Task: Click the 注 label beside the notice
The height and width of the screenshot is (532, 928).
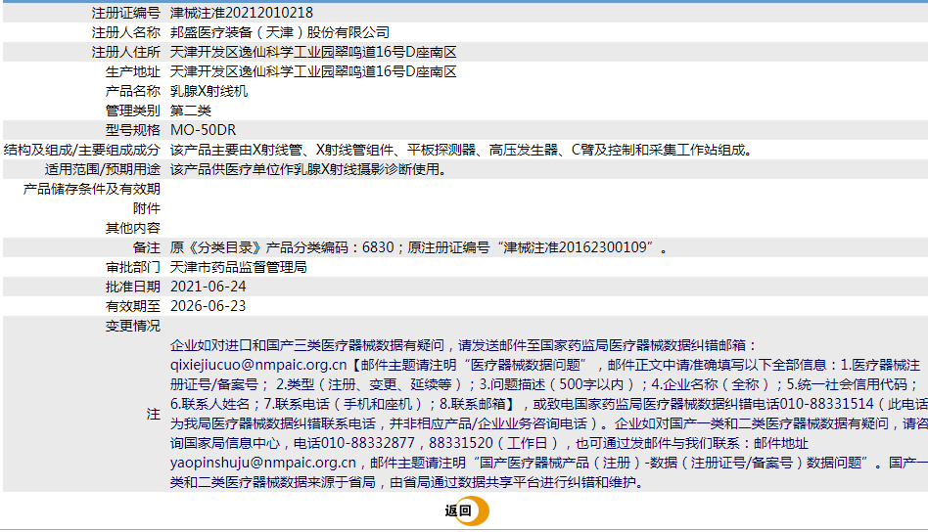Action: click(x=154, y=414)
